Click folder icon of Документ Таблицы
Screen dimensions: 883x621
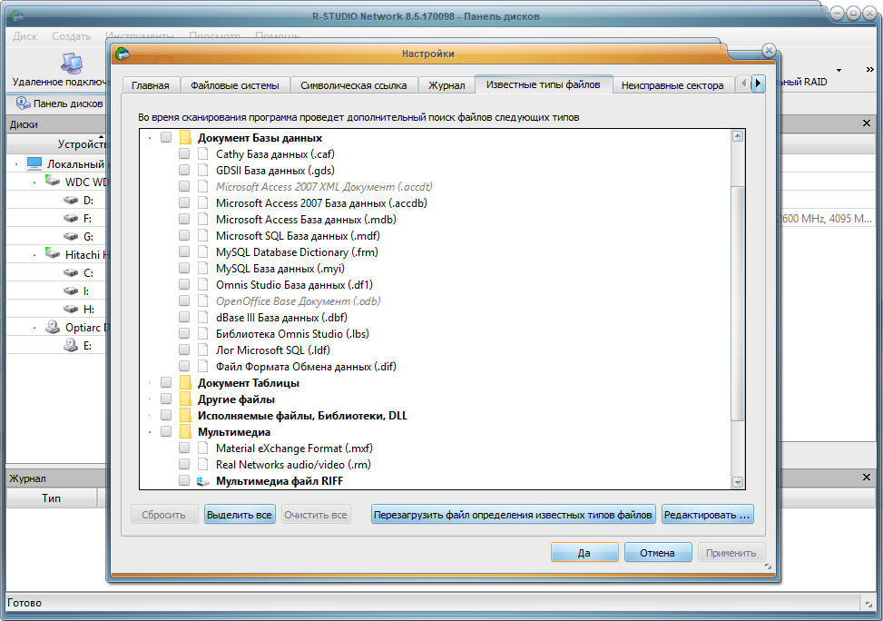(x=185, y=382)
